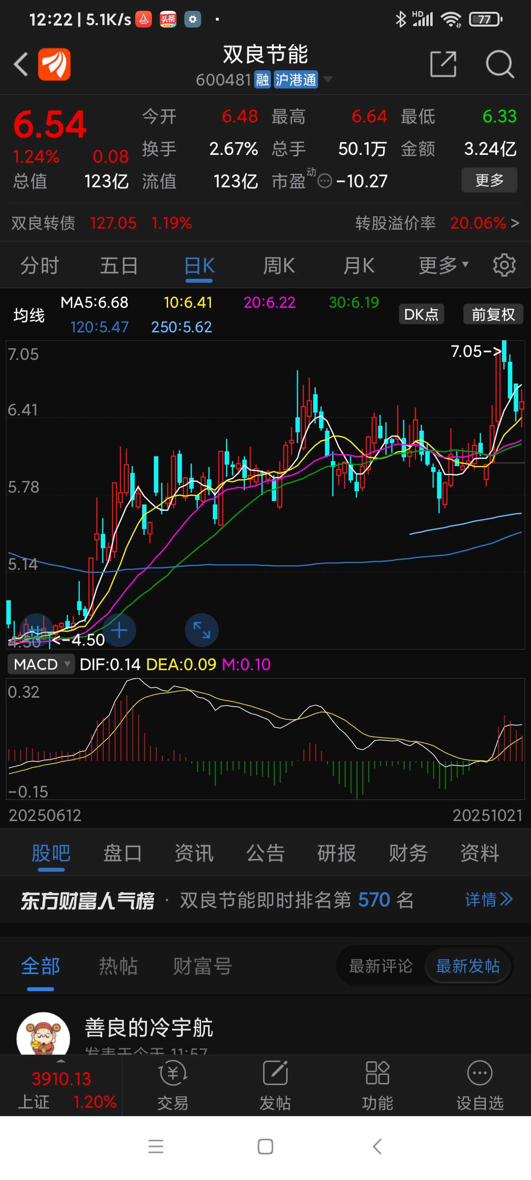Tap the 均线 moving average label
The image size is (531, 1180).
click(x=29, y=315)
